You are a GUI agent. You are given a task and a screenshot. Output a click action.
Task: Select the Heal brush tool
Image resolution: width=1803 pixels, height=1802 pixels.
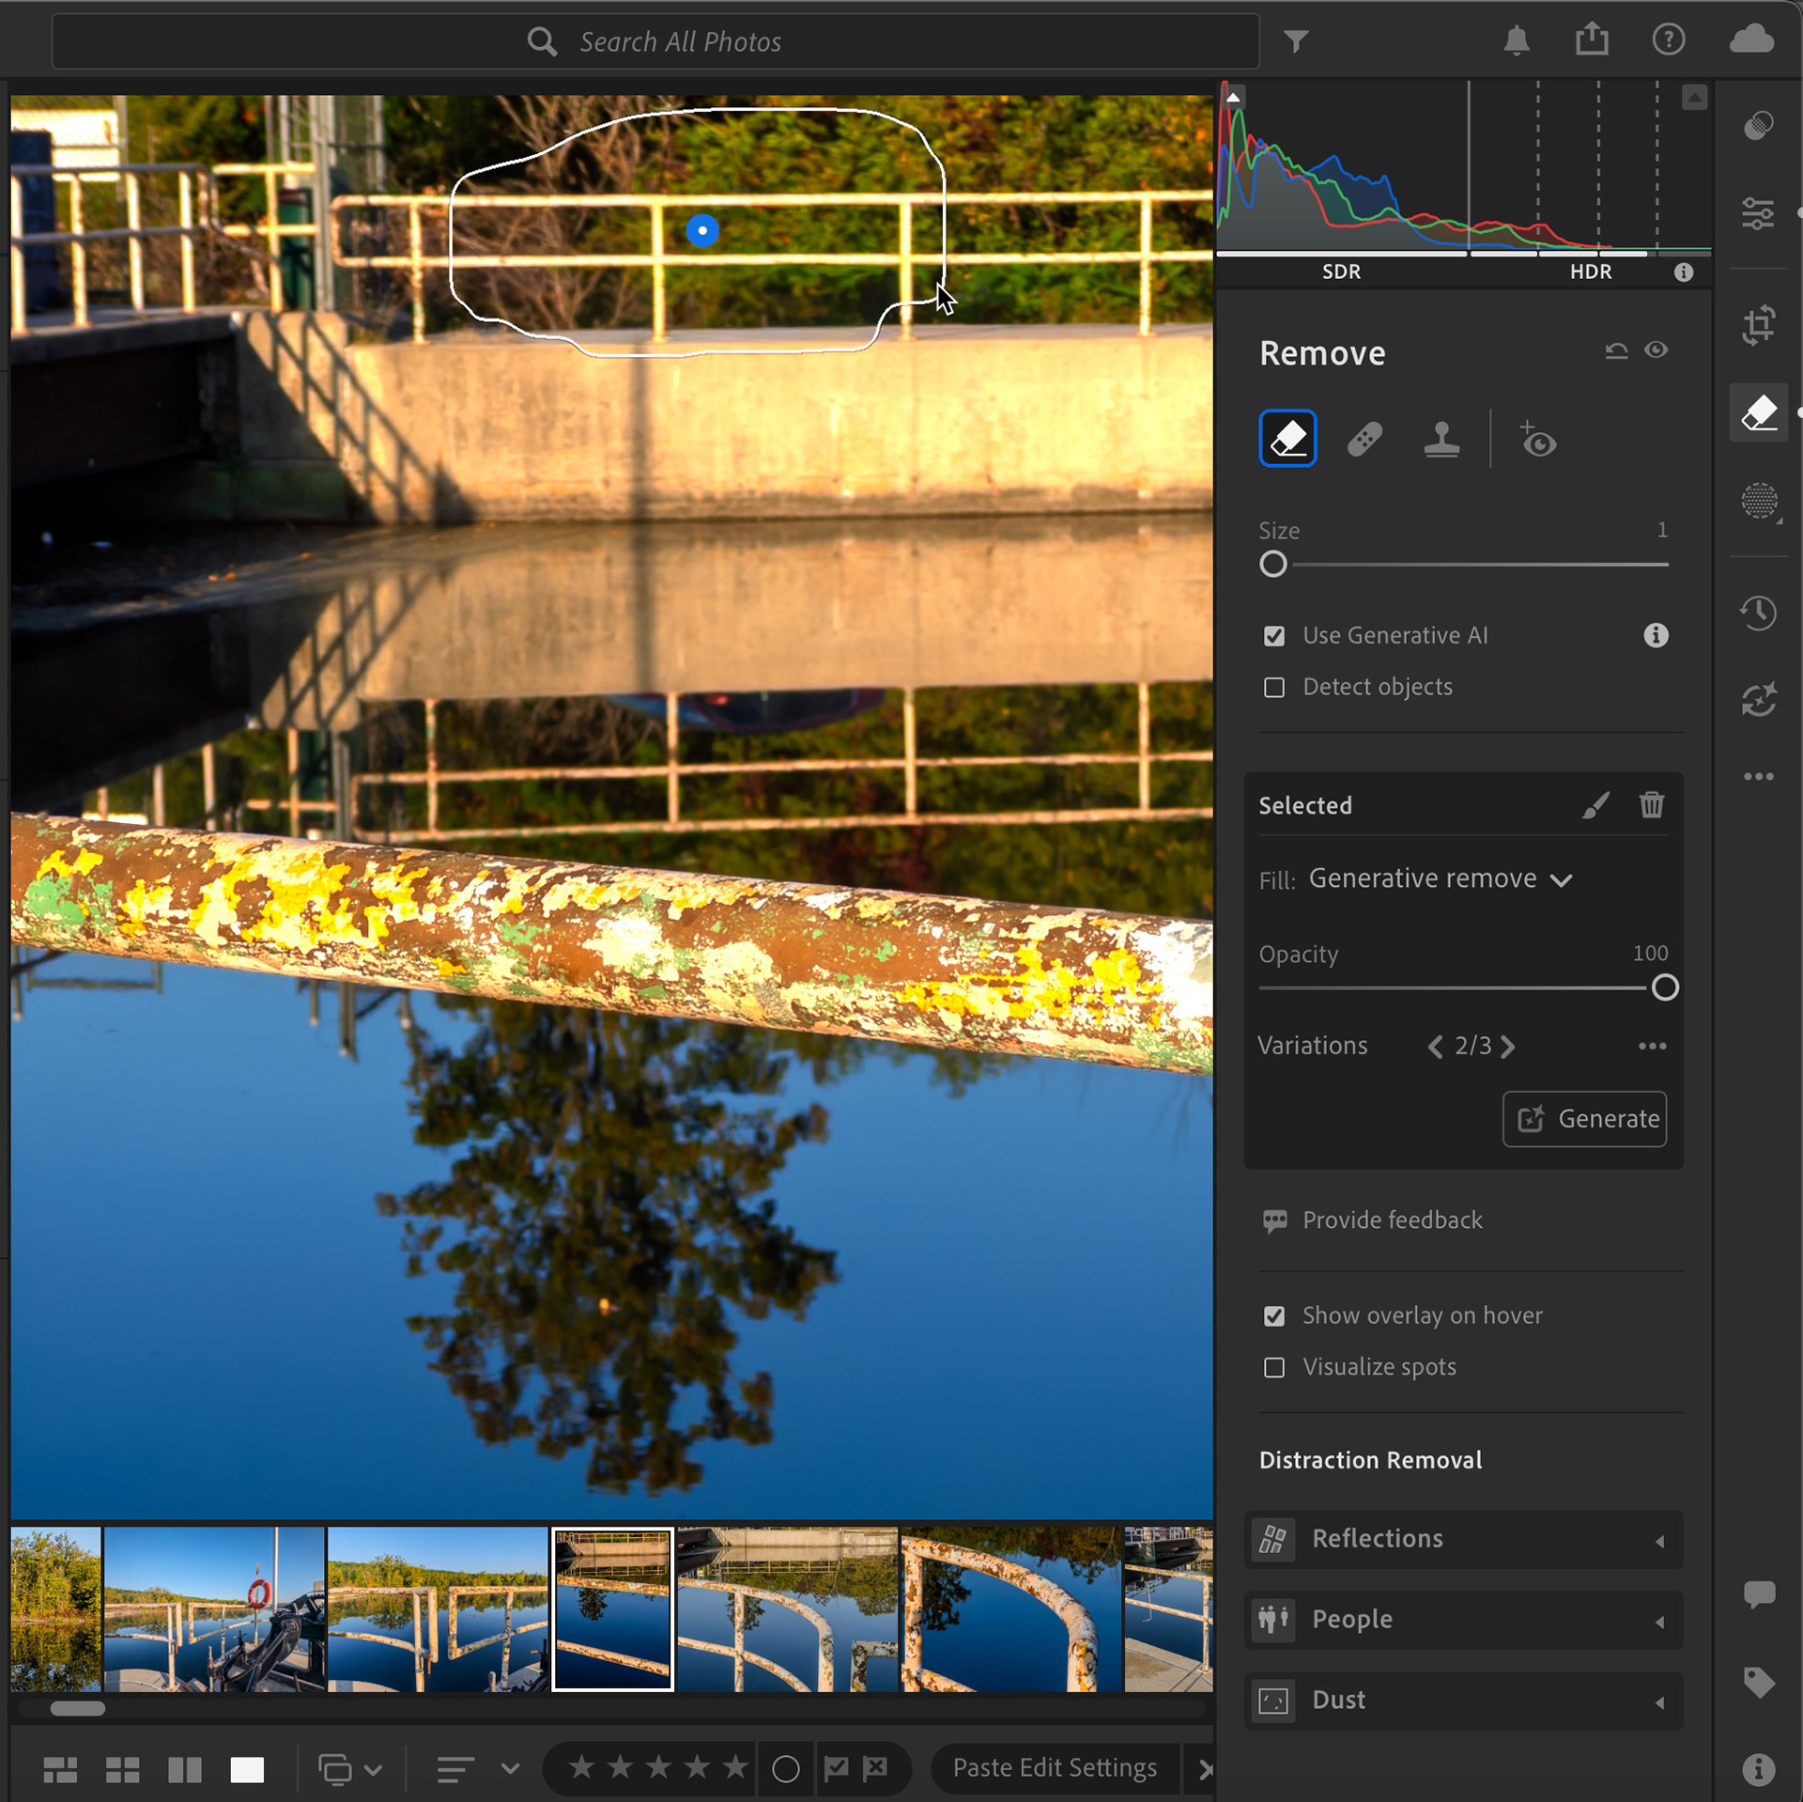click(x=1364, y=439)
